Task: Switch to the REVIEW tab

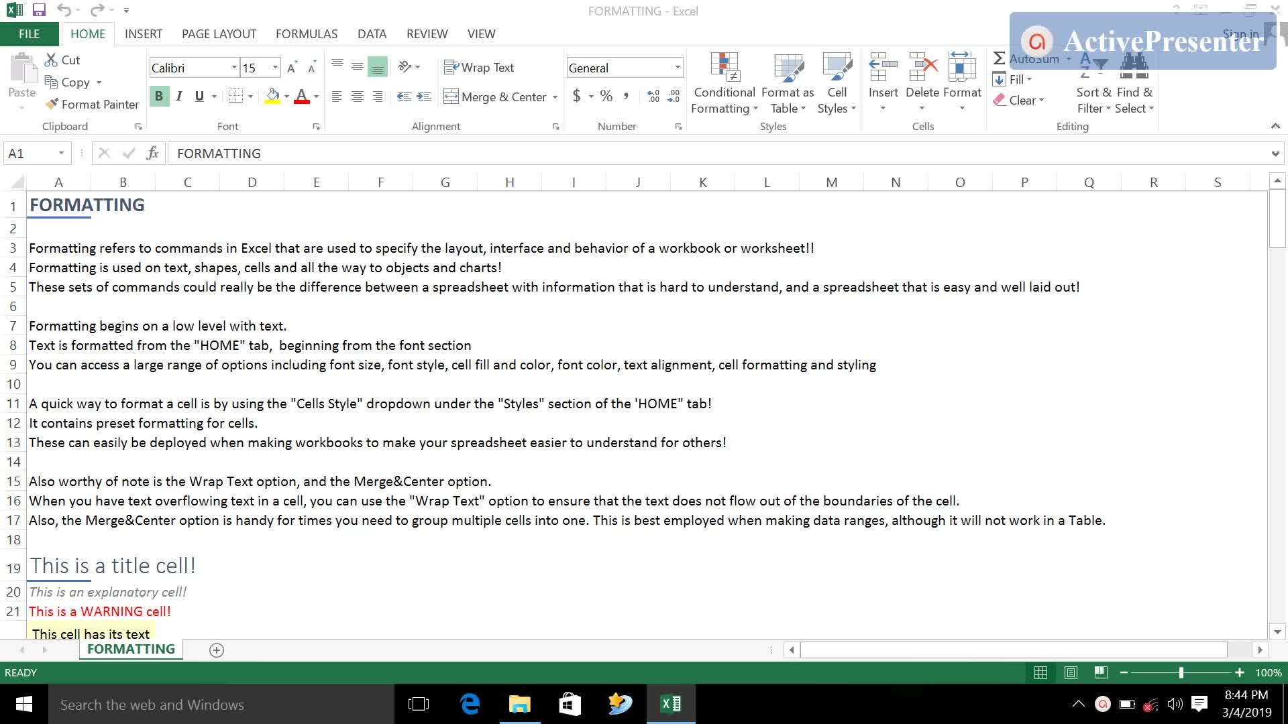Action: 427,34
